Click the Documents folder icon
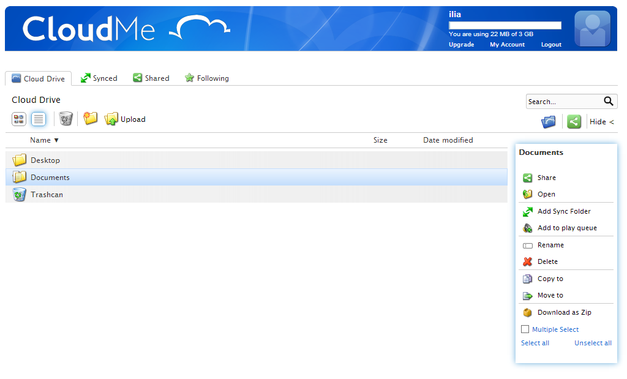627x379 pixels. (x=19, y=177)
